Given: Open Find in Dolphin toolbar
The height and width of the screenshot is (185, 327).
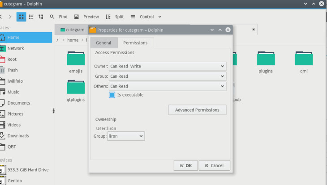Looking at the screenshot, I should click(59, 17).
